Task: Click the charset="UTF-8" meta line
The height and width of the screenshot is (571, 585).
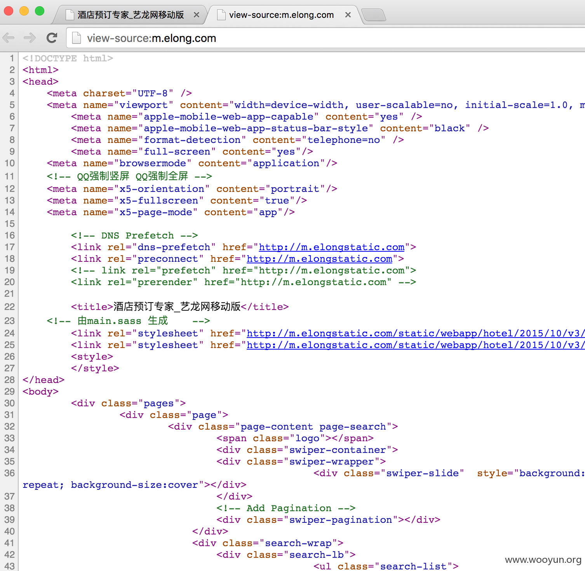Action: [119, 93]
